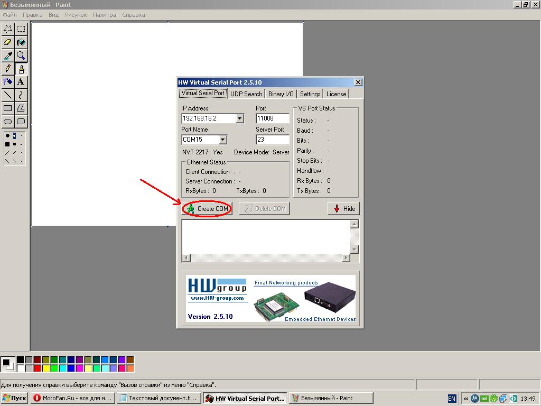Close the HW Virtual Serial Port dialog
This screenshot has height=406, width=541.
click(x=358, y=82)
